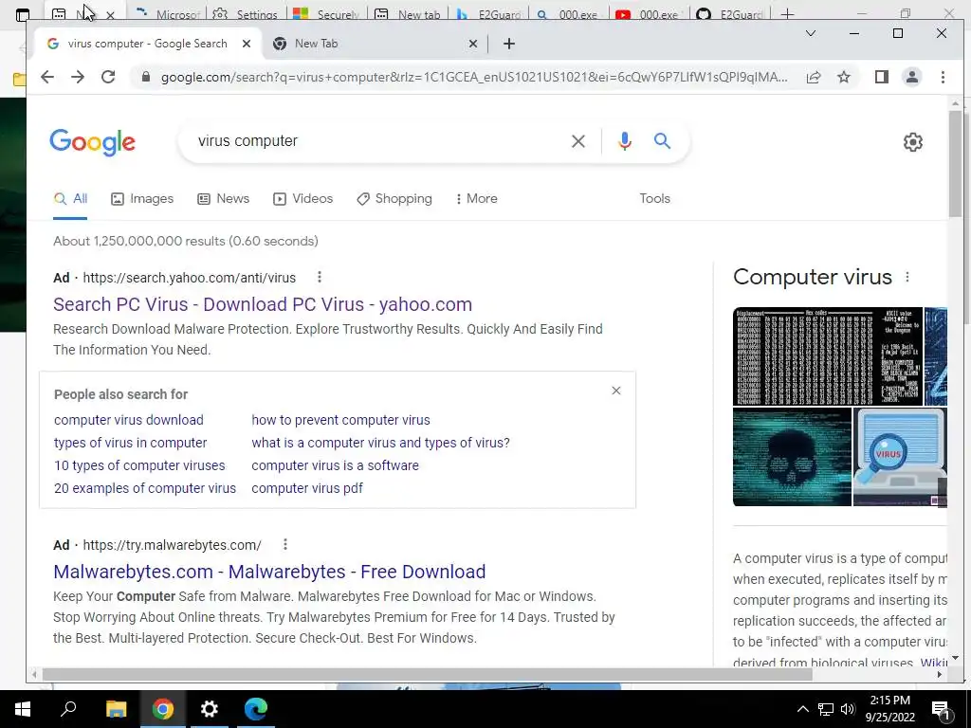
Task: Search types of virus in computer
Action: (131, 443)
